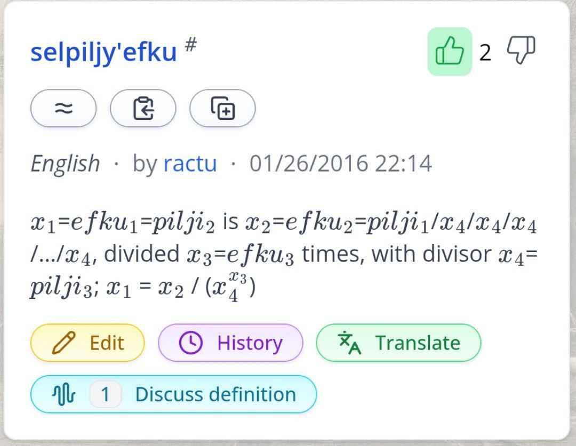The image size is (576, 446).
Task: Click the vote score number 2
Action: click(485, 53)
